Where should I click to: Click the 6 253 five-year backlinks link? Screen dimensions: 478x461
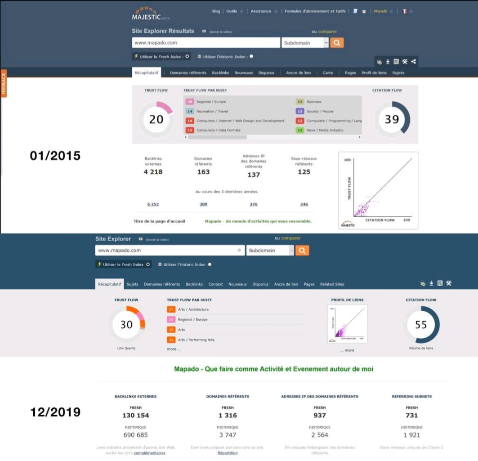tap(153, 204)
